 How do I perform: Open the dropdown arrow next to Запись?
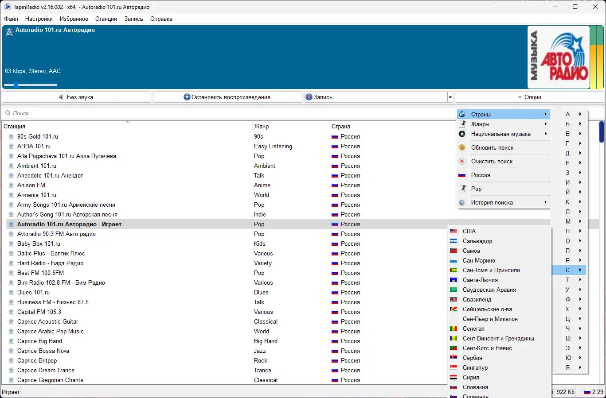tap(450, 97)
